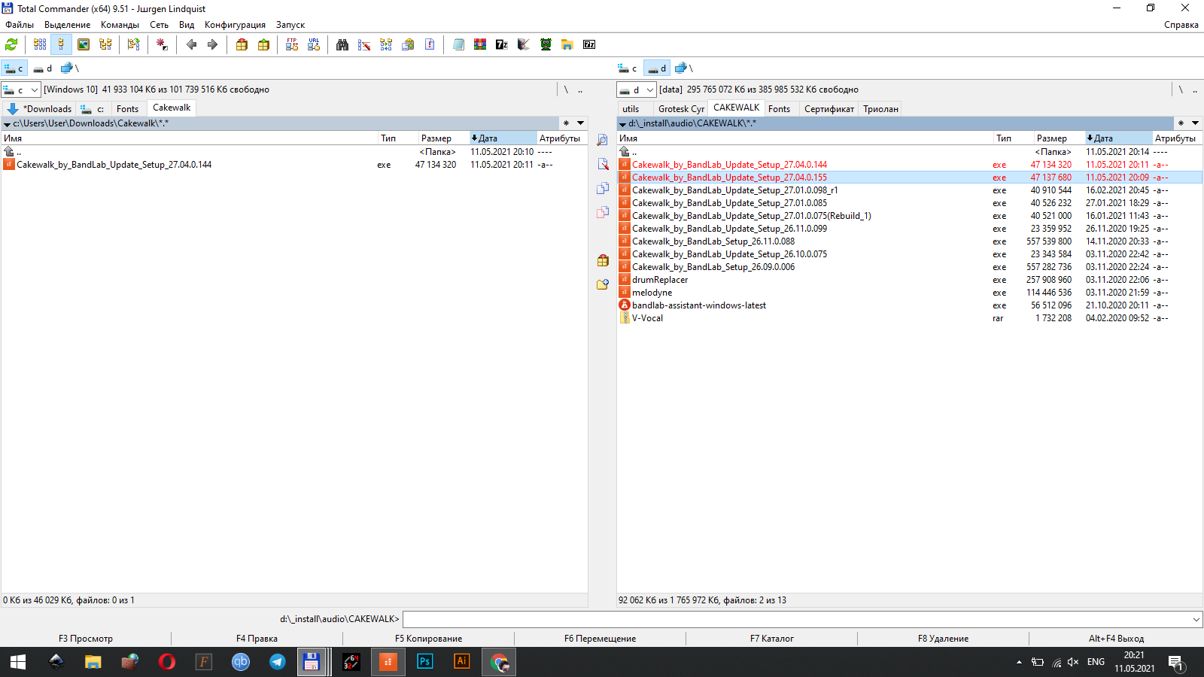
Task: Open Telegram from the taskbar
Action: 277,662
